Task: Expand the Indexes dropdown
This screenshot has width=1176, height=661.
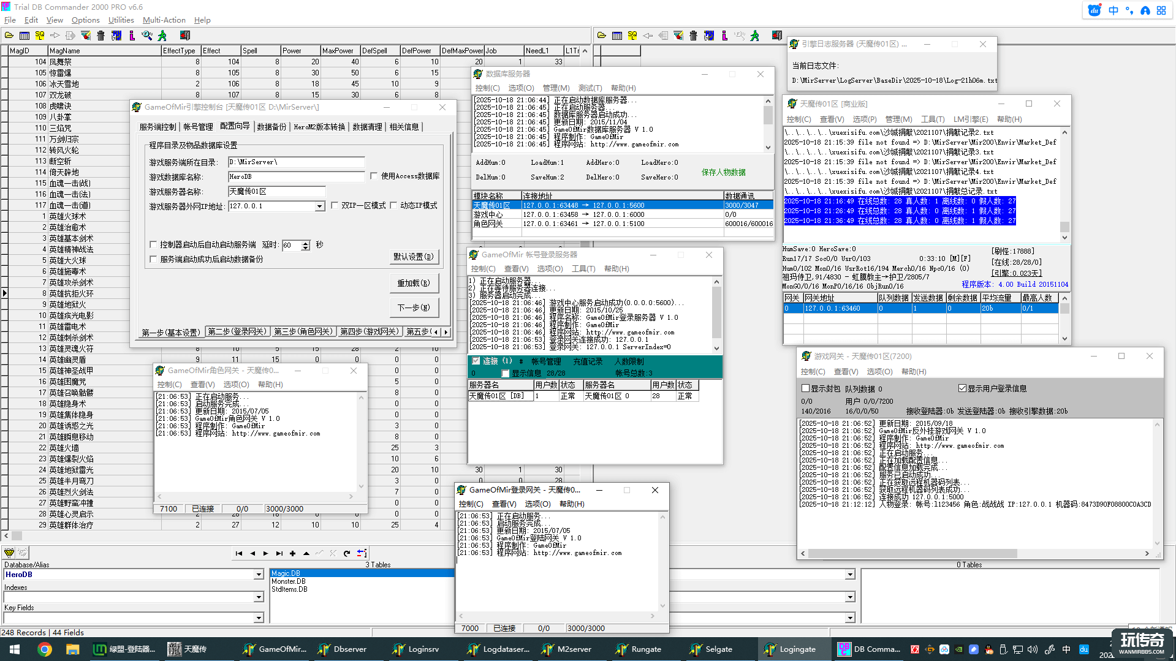Action: [259, 597]
